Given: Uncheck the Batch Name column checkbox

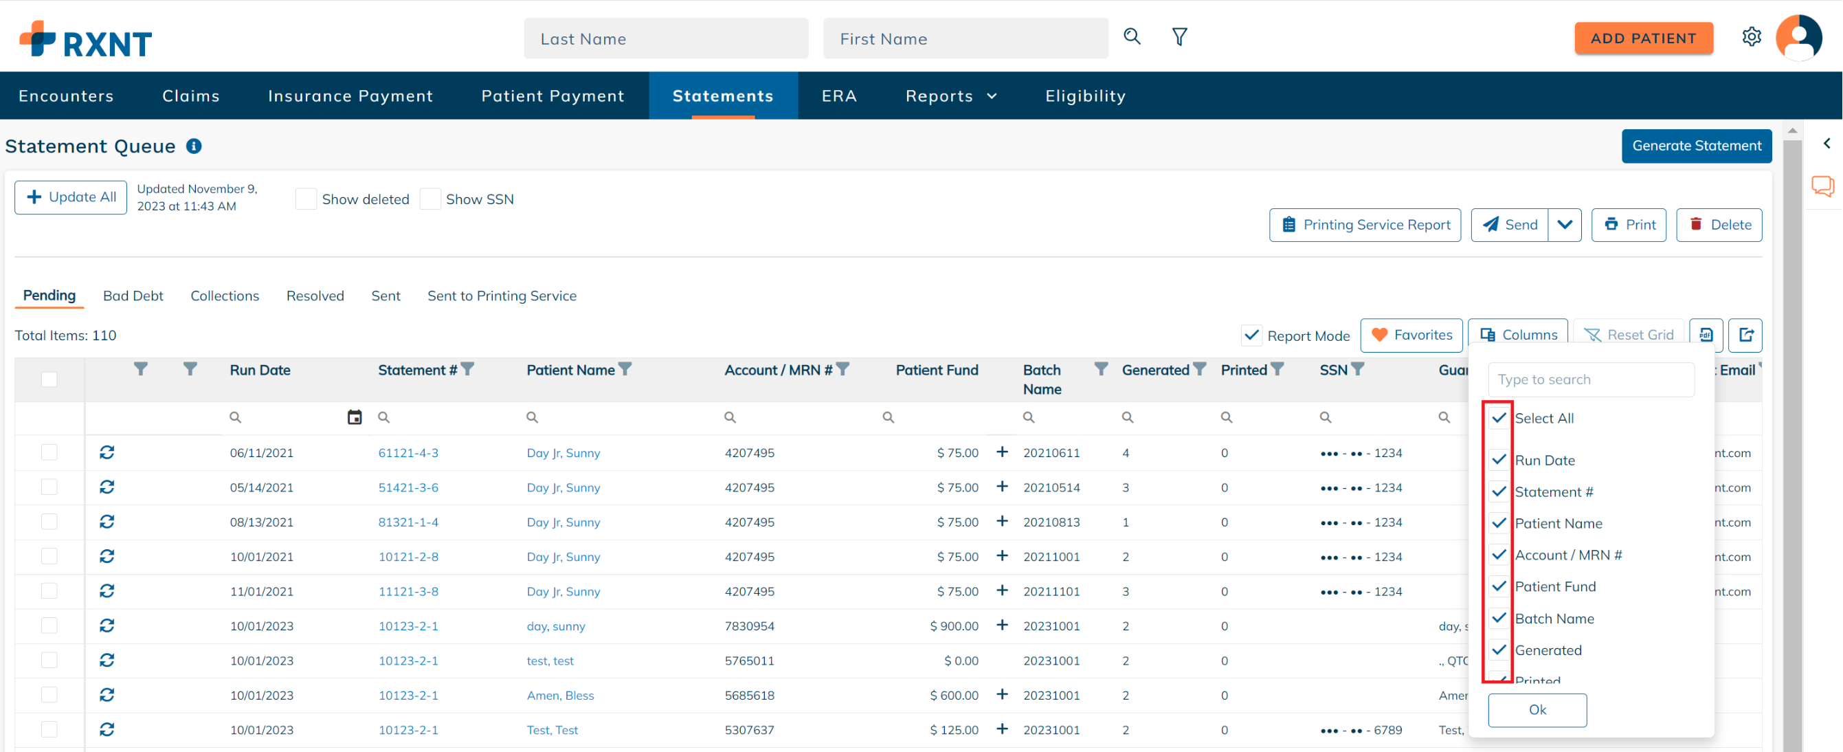Looking at the screenshot, I should (1499, 618).
